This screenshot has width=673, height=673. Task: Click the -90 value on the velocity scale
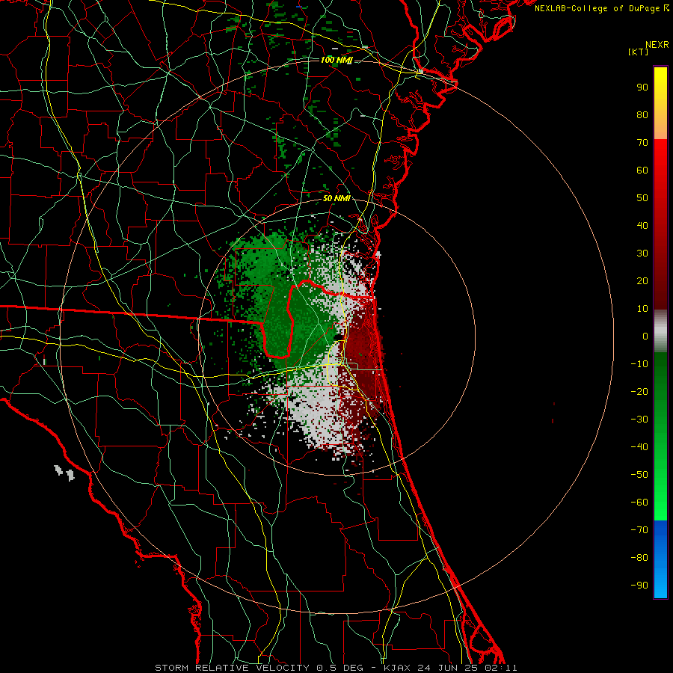639,586
